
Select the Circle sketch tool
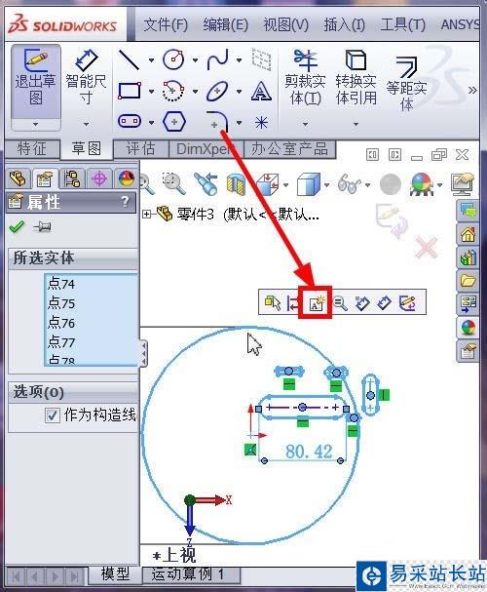click(173, 59)
